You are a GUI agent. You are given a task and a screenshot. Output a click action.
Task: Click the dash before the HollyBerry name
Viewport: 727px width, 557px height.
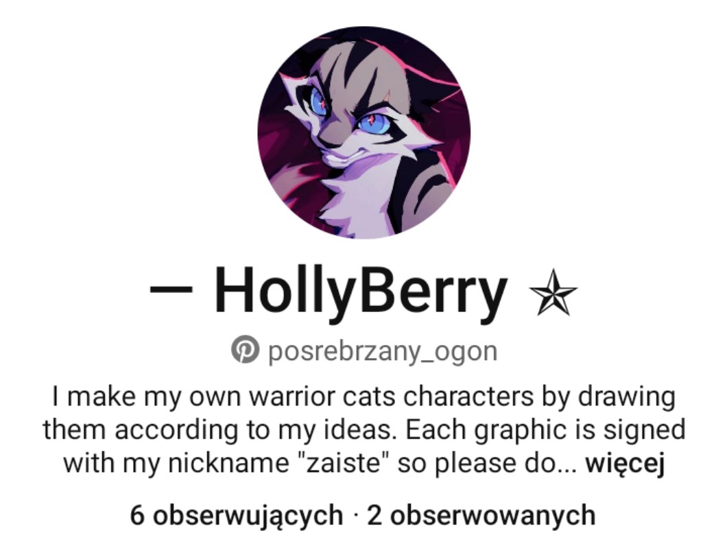point(171,289)
